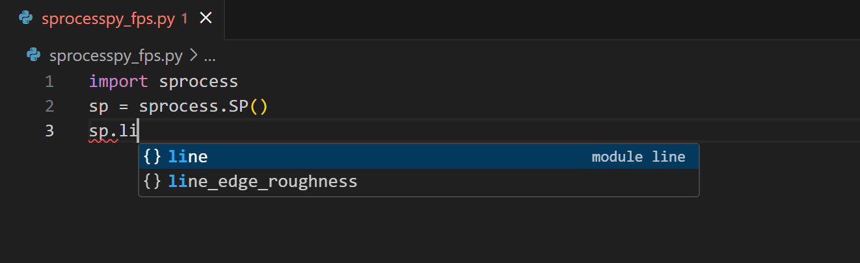Viewport: 860px width, 263px height.
Task: Click the red-underlined sp on line 3
Action: click(x=103, y=131)
